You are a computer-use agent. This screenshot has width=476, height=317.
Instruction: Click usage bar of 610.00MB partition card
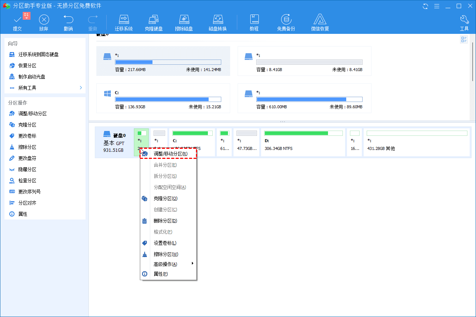coord(309,99)
